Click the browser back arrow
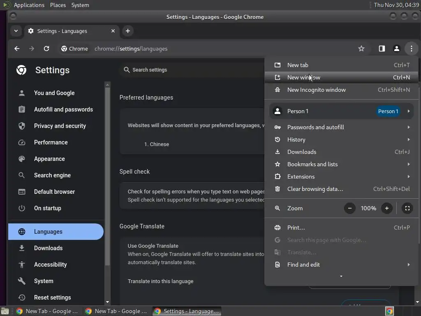This screenshot has width=421, height=316. (17, 49)
